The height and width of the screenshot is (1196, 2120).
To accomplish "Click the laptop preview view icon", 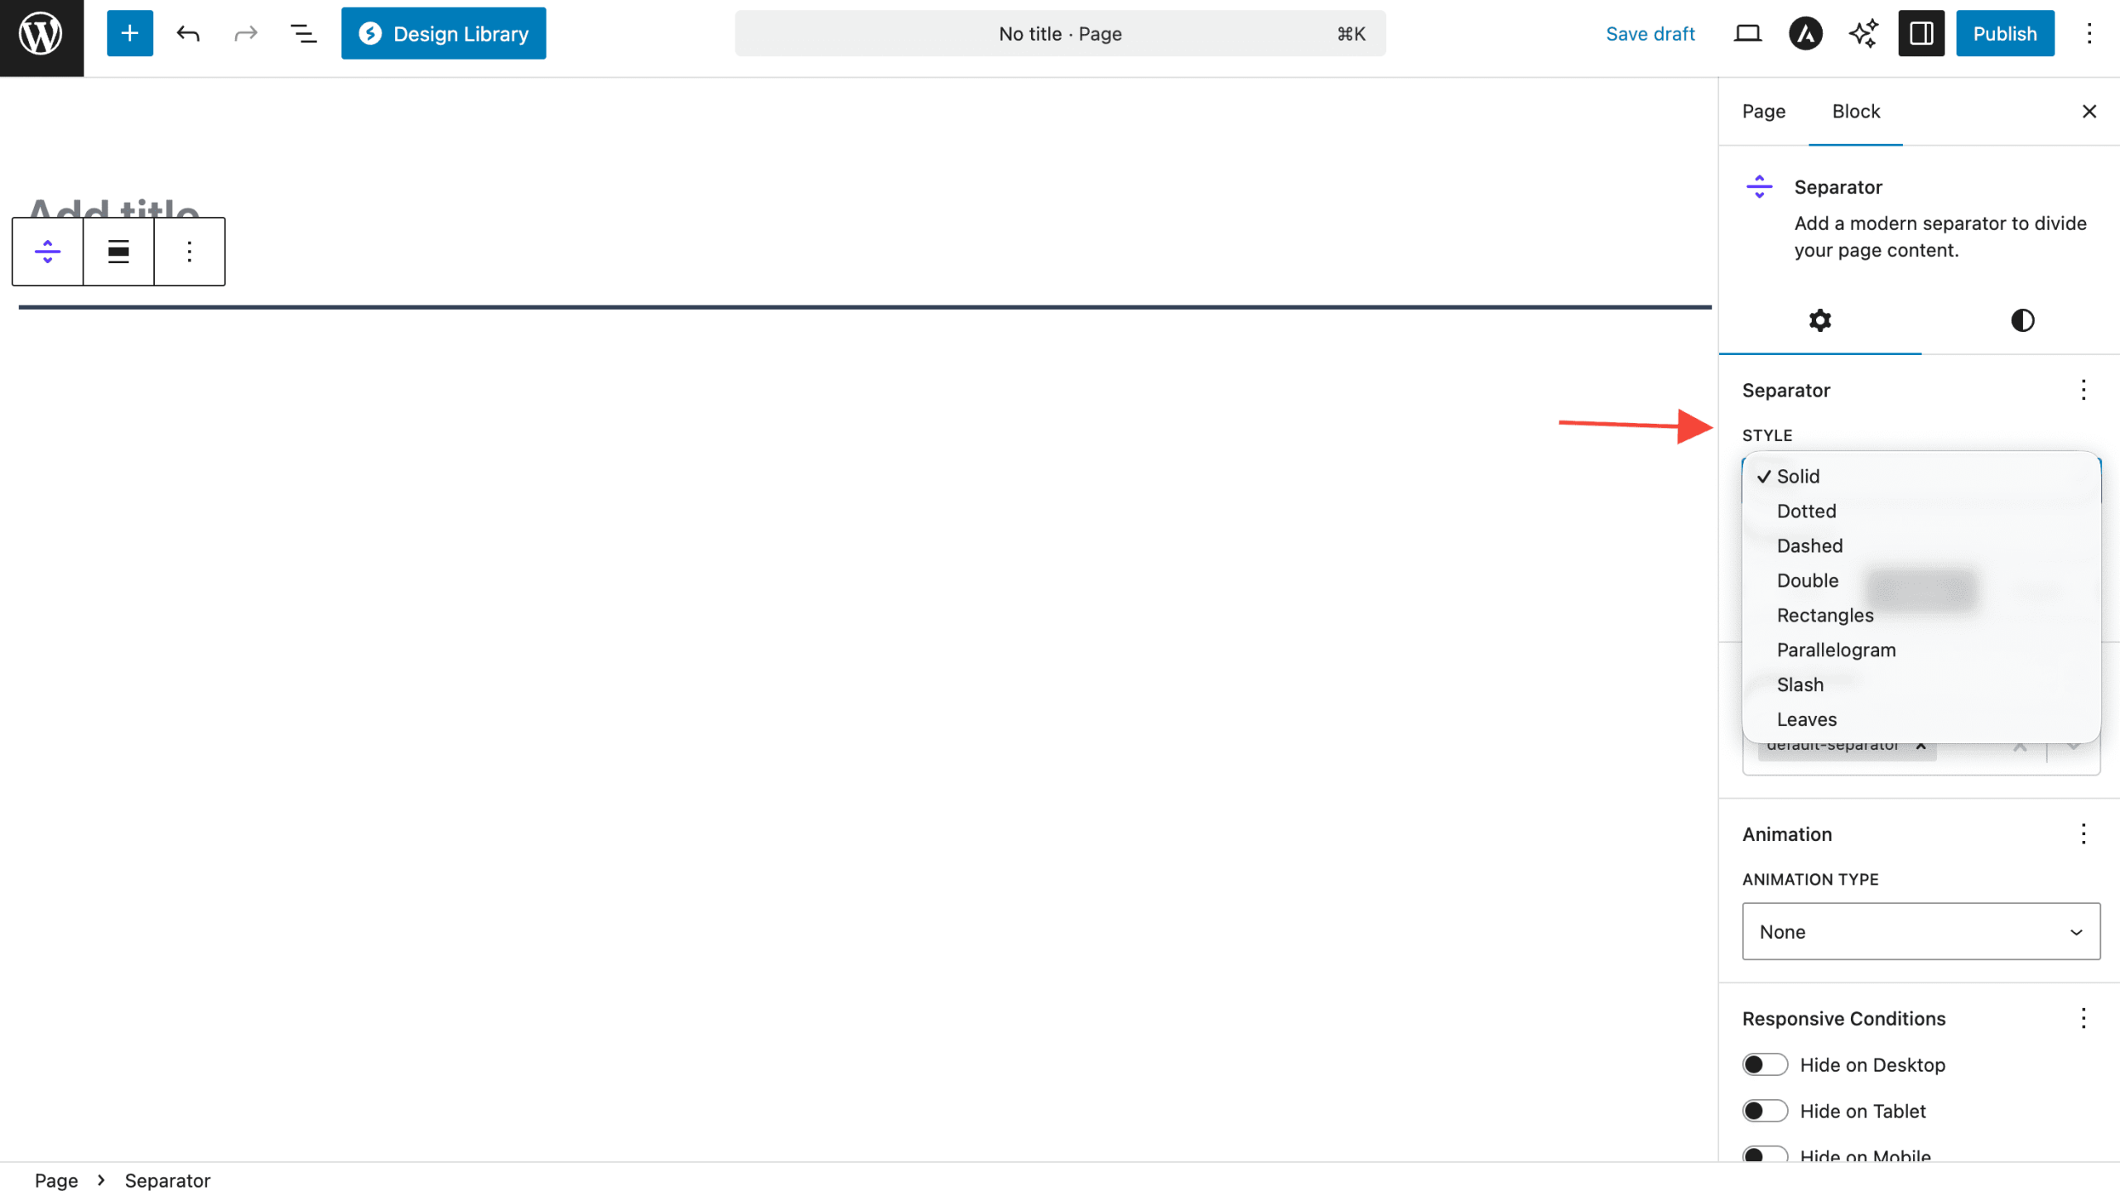I will tap(1747, 33).
